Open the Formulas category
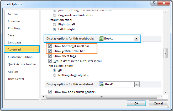Viewport: 173px width, 111px height. point(14,21)
